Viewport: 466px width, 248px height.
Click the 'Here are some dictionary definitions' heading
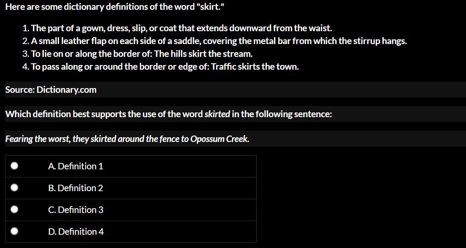(115, 7)
